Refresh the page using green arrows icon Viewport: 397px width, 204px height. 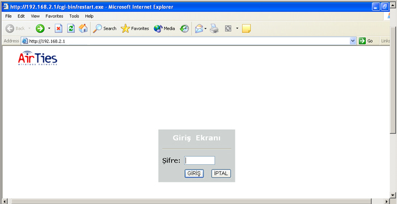71,28
